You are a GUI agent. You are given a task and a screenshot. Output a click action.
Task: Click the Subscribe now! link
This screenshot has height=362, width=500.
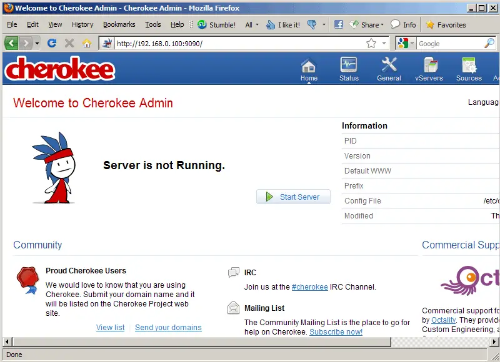click(x=336, y=332)
